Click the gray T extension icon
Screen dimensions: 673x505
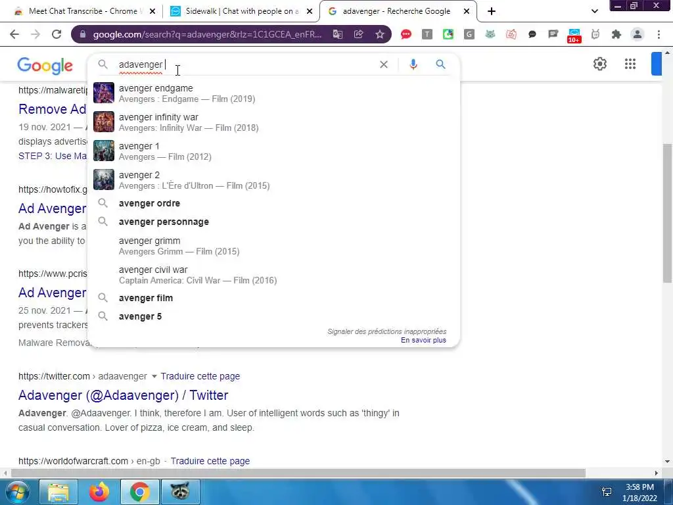[427, 34]
